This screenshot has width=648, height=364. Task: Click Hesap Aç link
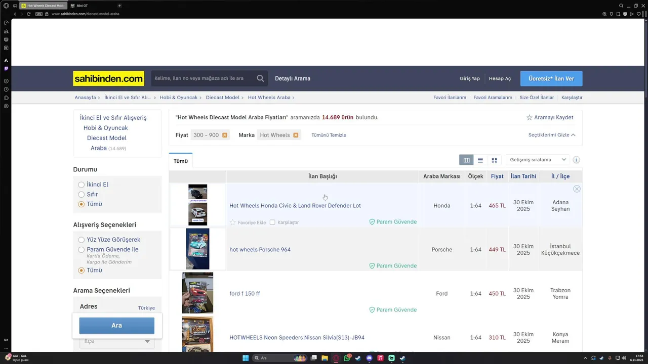point(500,78)
